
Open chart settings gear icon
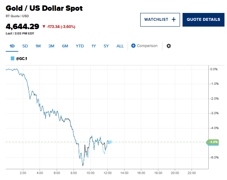(169, 46)
